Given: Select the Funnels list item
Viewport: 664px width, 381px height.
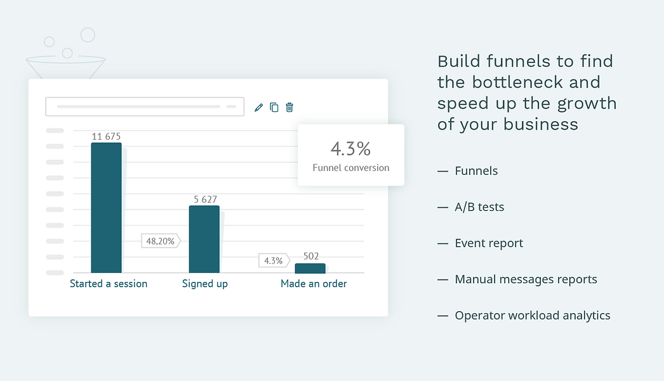Looking at the screenshot, I should point(476,171).
